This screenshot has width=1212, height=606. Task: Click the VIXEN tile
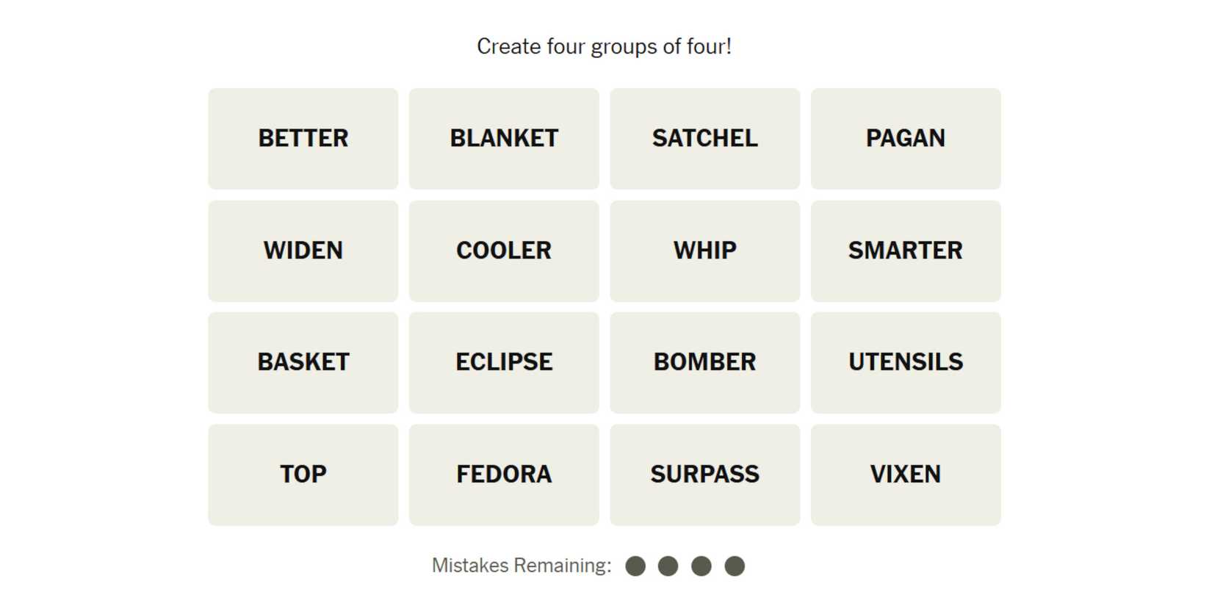(x=906, y=475)
